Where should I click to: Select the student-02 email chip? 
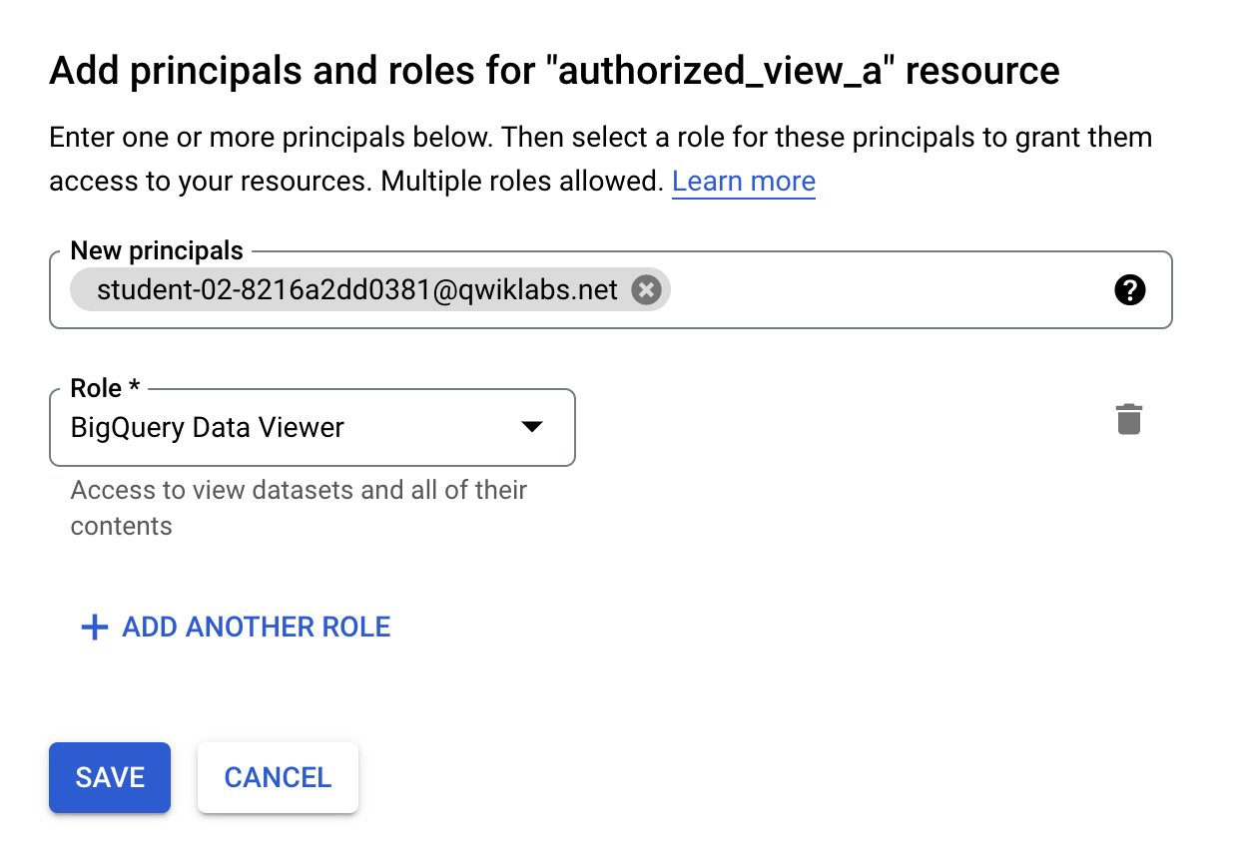coord(354,289)
